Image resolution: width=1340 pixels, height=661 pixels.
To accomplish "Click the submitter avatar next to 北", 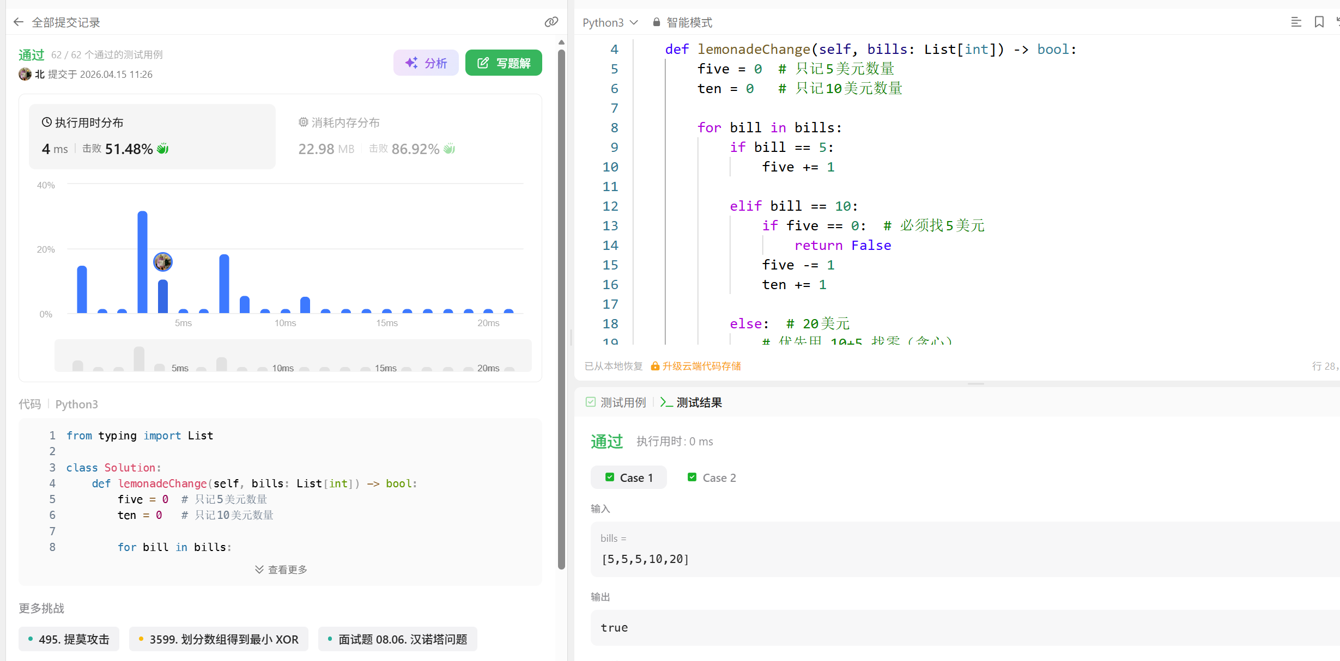I will click(25, 74).
